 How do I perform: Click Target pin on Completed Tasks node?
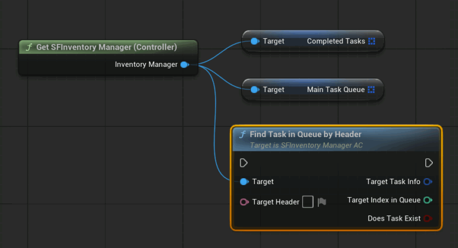[255, 41]
